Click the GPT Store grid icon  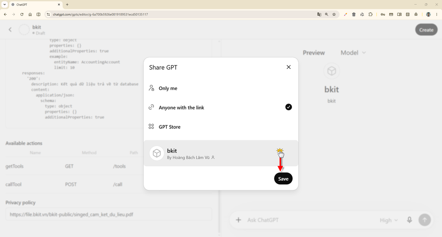tap(152, 127)
